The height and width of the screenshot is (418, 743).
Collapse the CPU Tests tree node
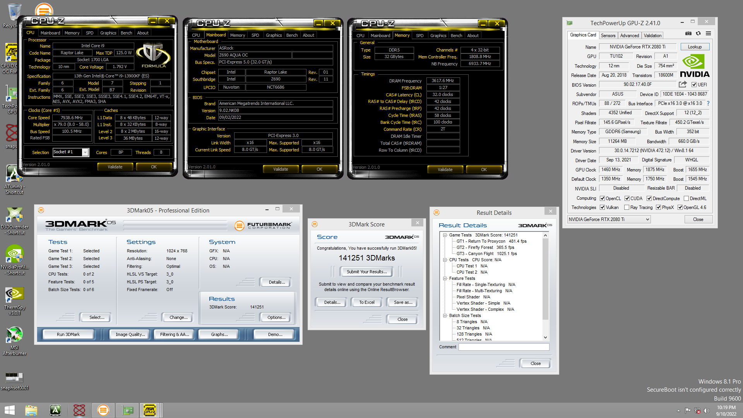[x=445, y=260]
